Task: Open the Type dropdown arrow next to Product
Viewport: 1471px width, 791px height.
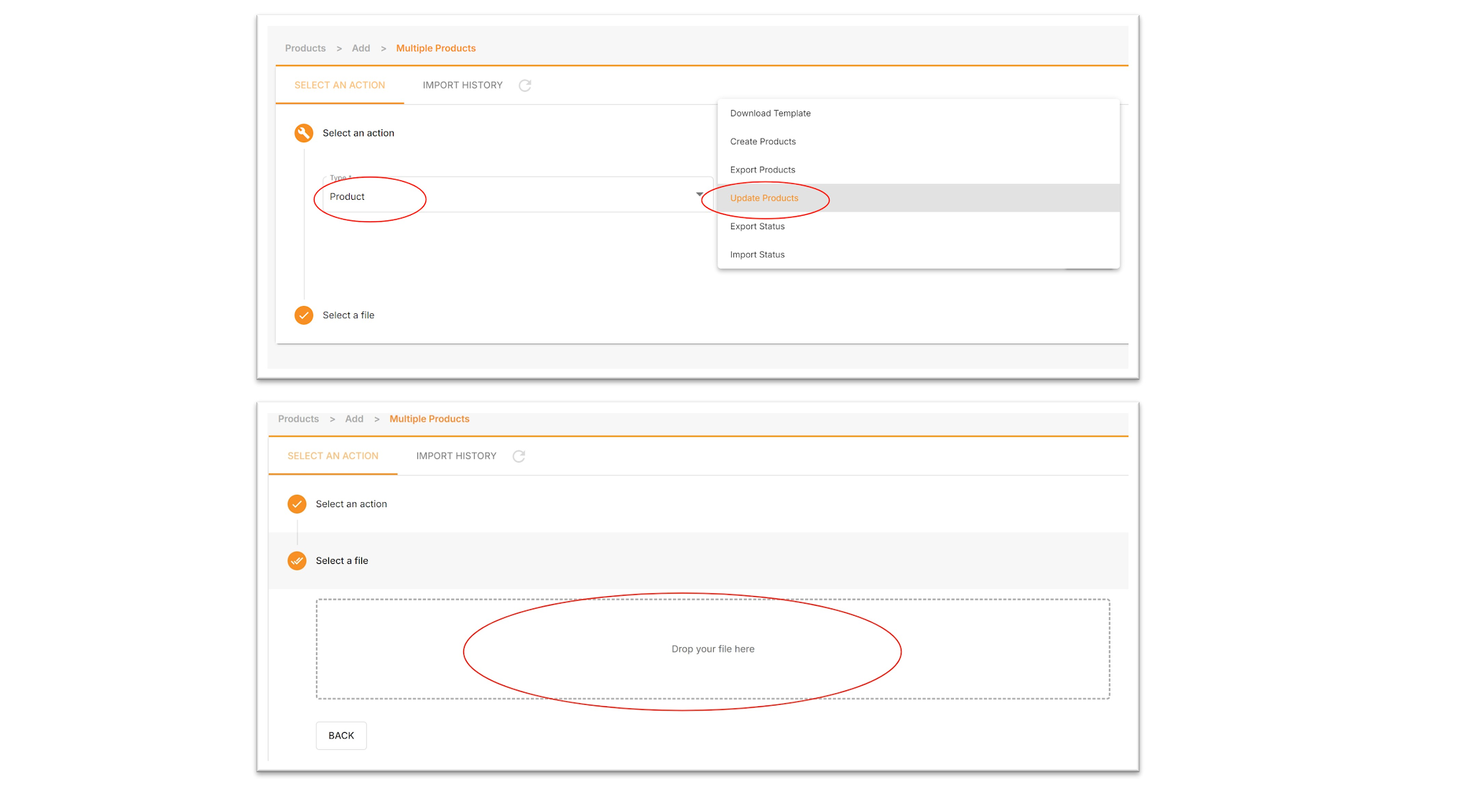Action: [700, 195]
